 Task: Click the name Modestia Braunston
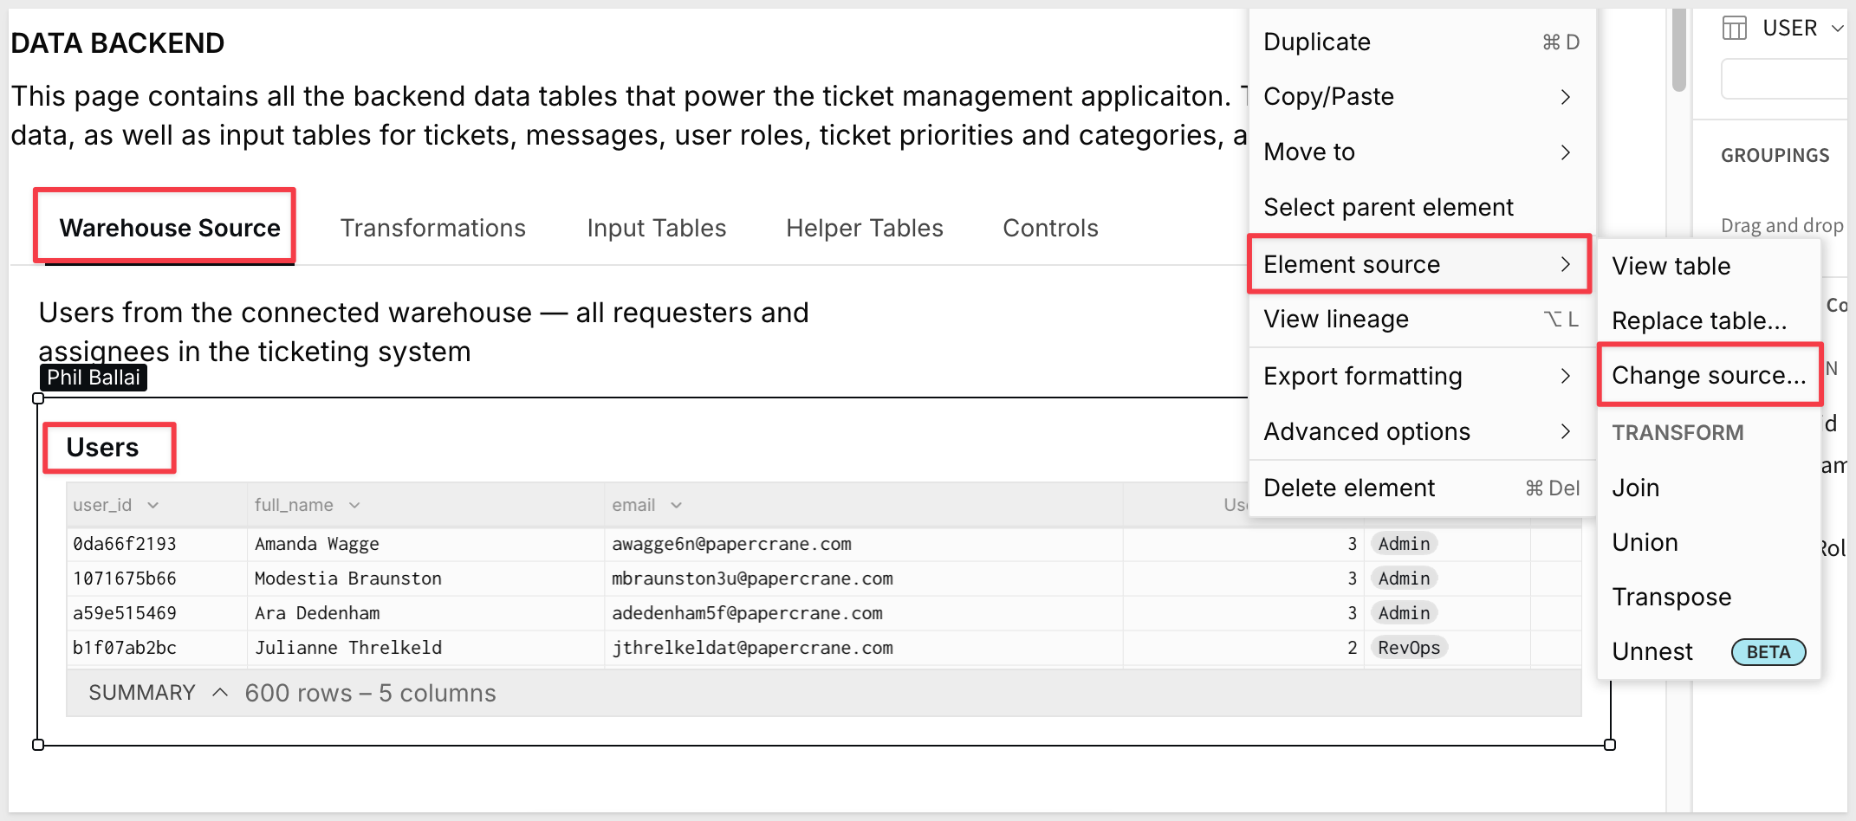(348, 579)
